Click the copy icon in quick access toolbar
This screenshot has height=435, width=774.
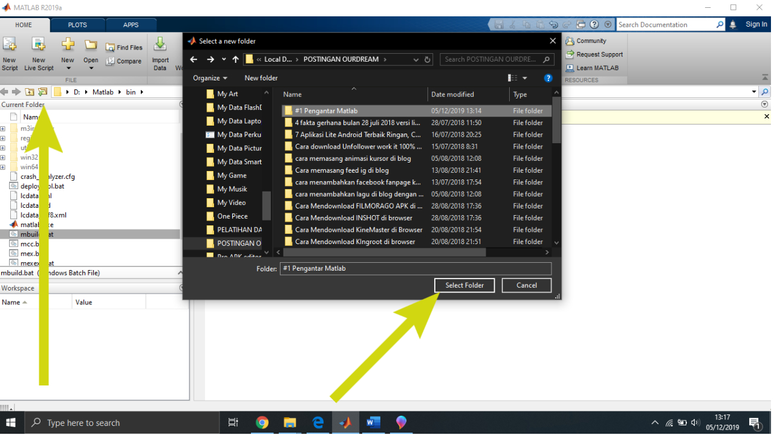(526, 25)
